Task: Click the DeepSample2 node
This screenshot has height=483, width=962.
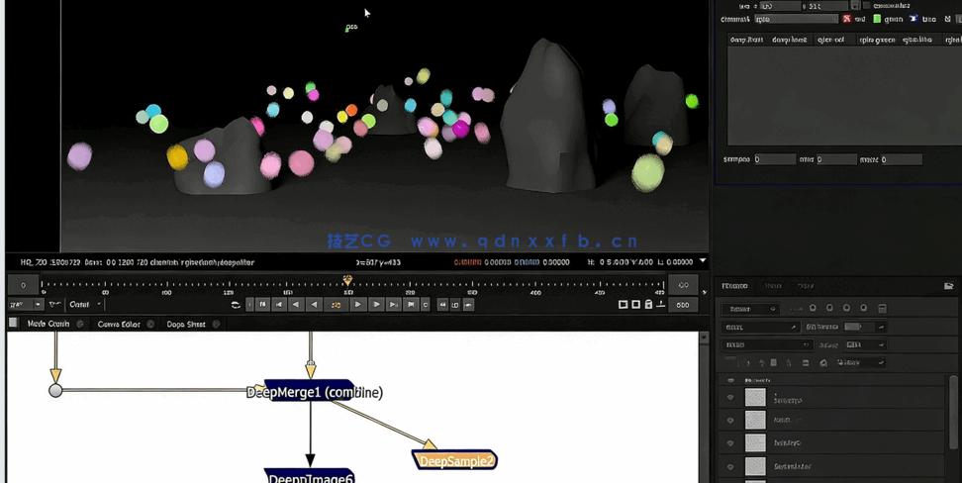Action: 454,460
